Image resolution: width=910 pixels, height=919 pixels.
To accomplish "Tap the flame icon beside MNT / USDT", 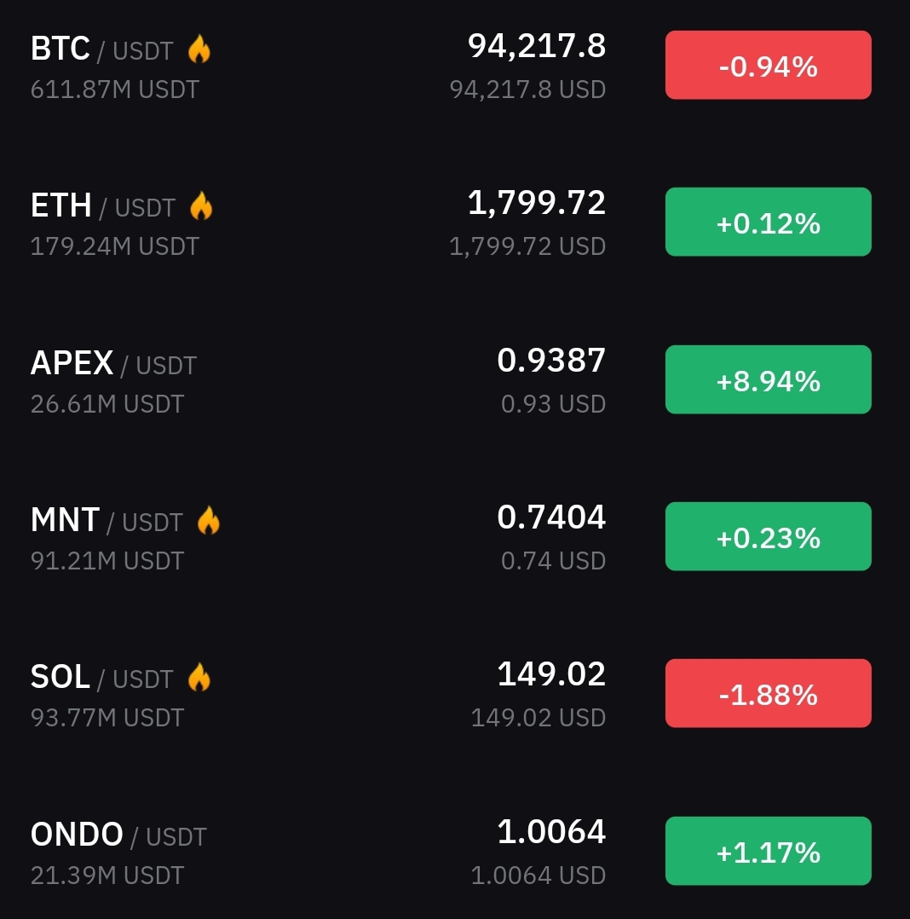I will click(x=208, y=520).
